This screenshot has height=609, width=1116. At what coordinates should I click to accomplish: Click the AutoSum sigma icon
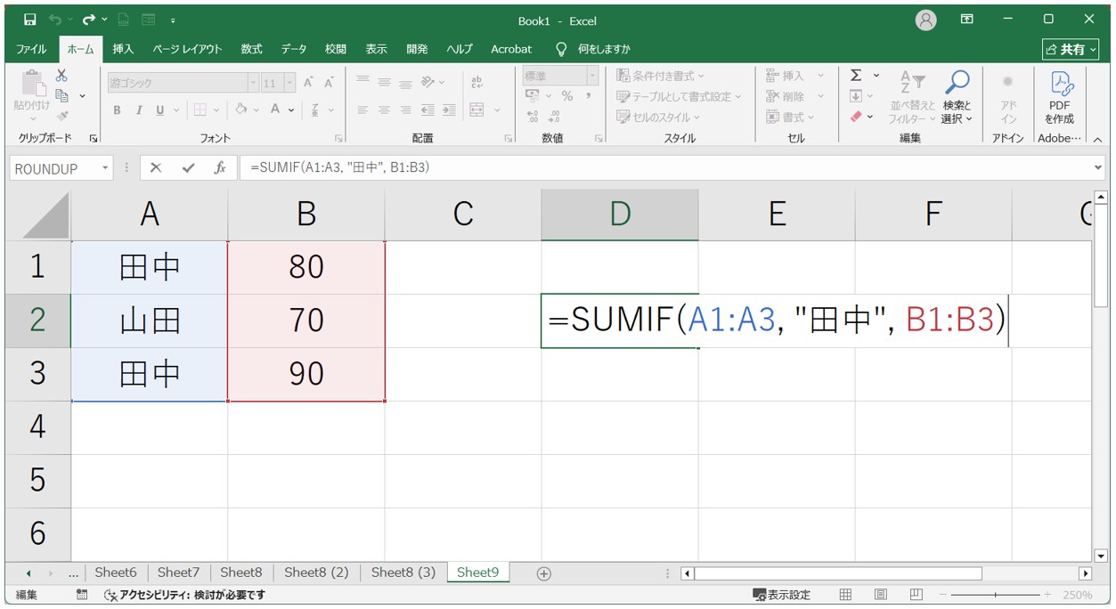(856, 76)
